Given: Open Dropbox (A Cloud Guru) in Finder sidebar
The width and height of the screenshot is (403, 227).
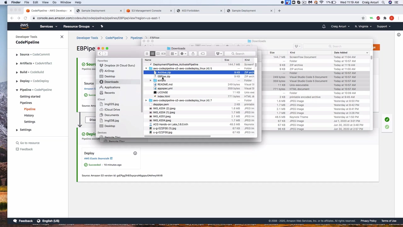Looking at the screenshot, I should click(x=120, y=66).
